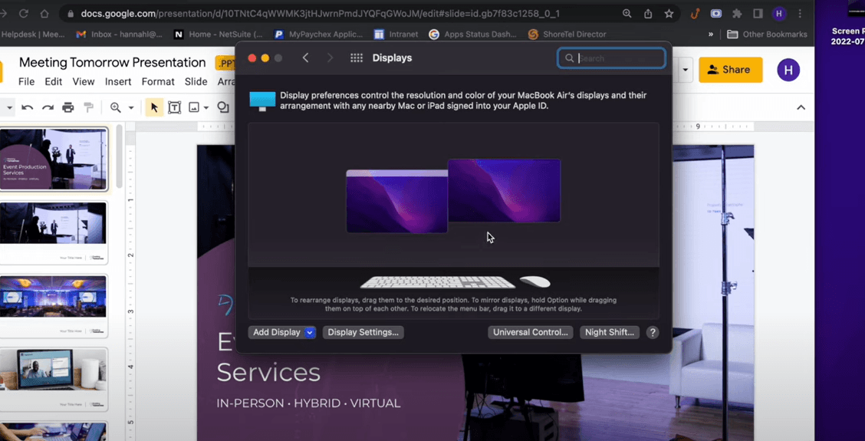
Task: Click the Undo icon in Slides toolbar
Action: pos(27,107)
